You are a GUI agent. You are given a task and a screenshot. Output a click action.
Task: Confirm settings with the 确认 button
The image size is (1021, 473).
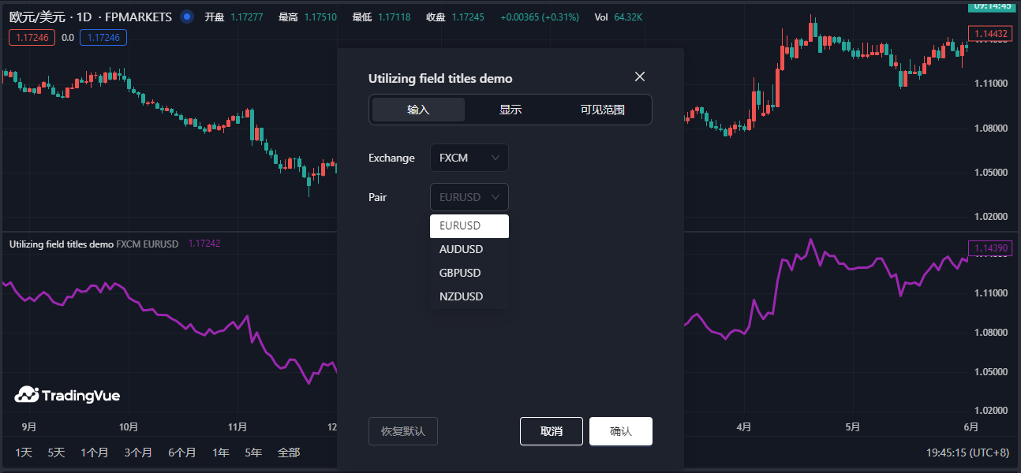point(620,431)
